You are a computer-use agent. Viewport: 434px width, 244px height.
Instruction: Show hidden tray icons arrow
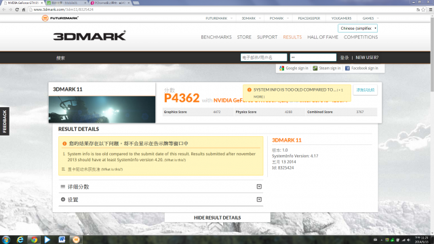point(381,240)
